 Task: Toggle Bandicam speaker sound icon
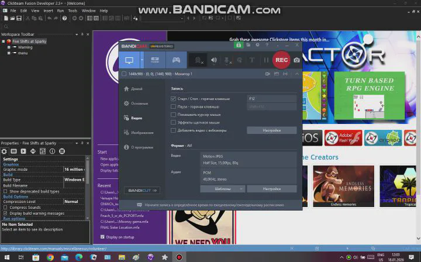pyautogui.click(x=214, y=60)
